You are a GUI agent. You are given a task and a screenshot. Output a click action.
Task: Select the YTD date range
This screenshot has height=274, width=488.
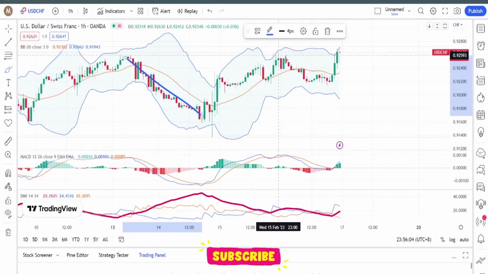point(75,239)
